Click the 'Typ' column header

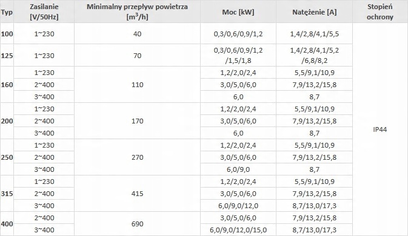pos(7,12)
